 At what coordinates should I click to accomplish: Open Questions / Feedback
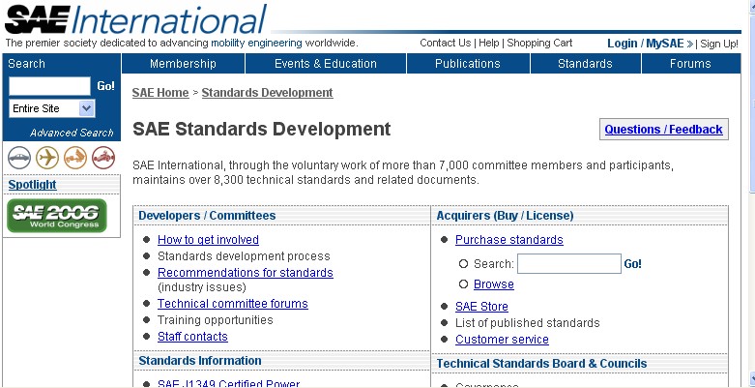tap(663, 130)
